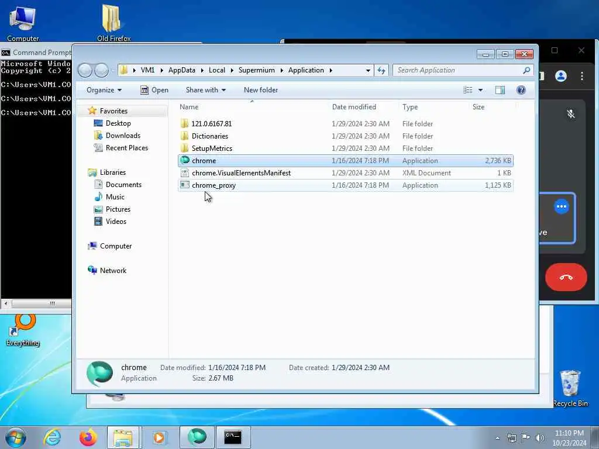Click Supermium in the address breadcrumb
This screenshot has width=599, height=449.
click(256, 70)
